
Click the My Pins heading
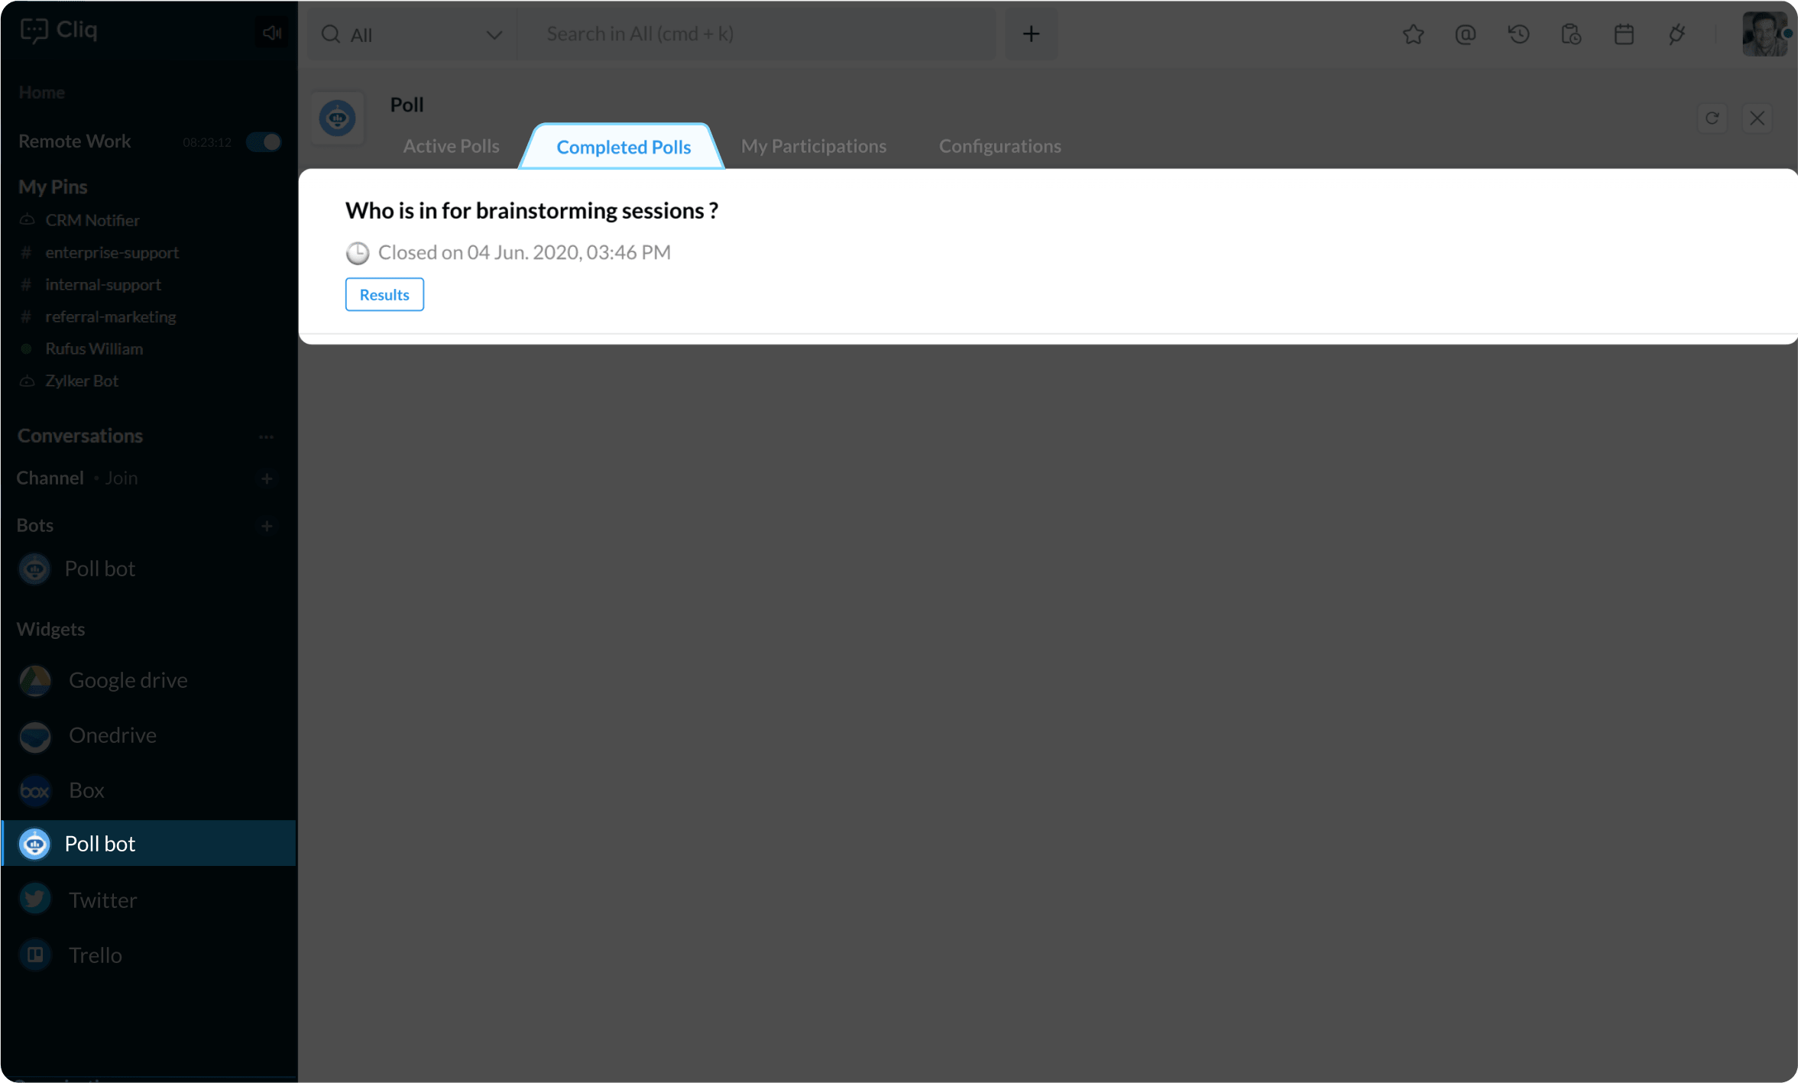coord(53,187)
